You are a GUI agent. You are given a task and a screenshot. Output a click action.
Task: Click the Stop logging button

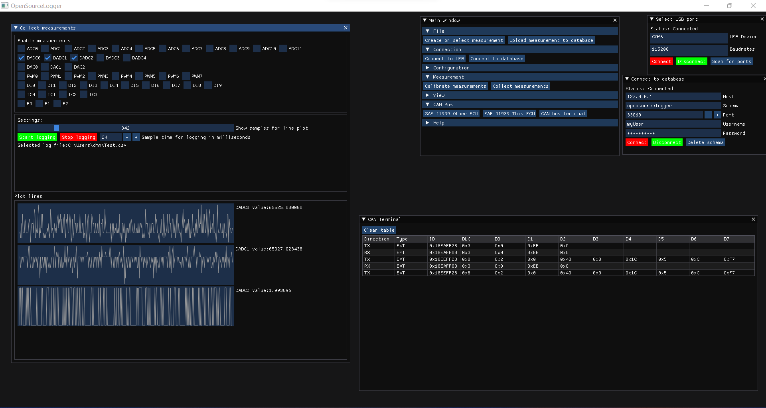tap(79, 137)
